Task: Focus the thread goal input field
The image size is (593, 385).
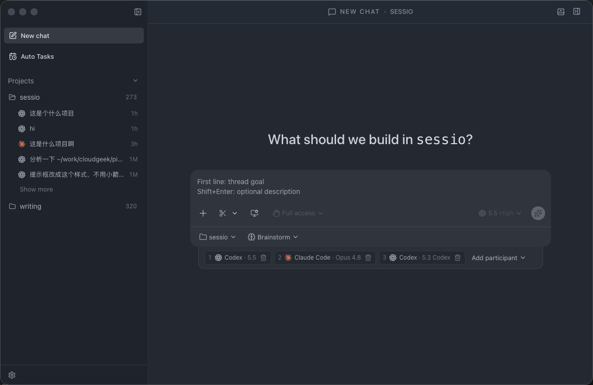Action: pos(371,187)
